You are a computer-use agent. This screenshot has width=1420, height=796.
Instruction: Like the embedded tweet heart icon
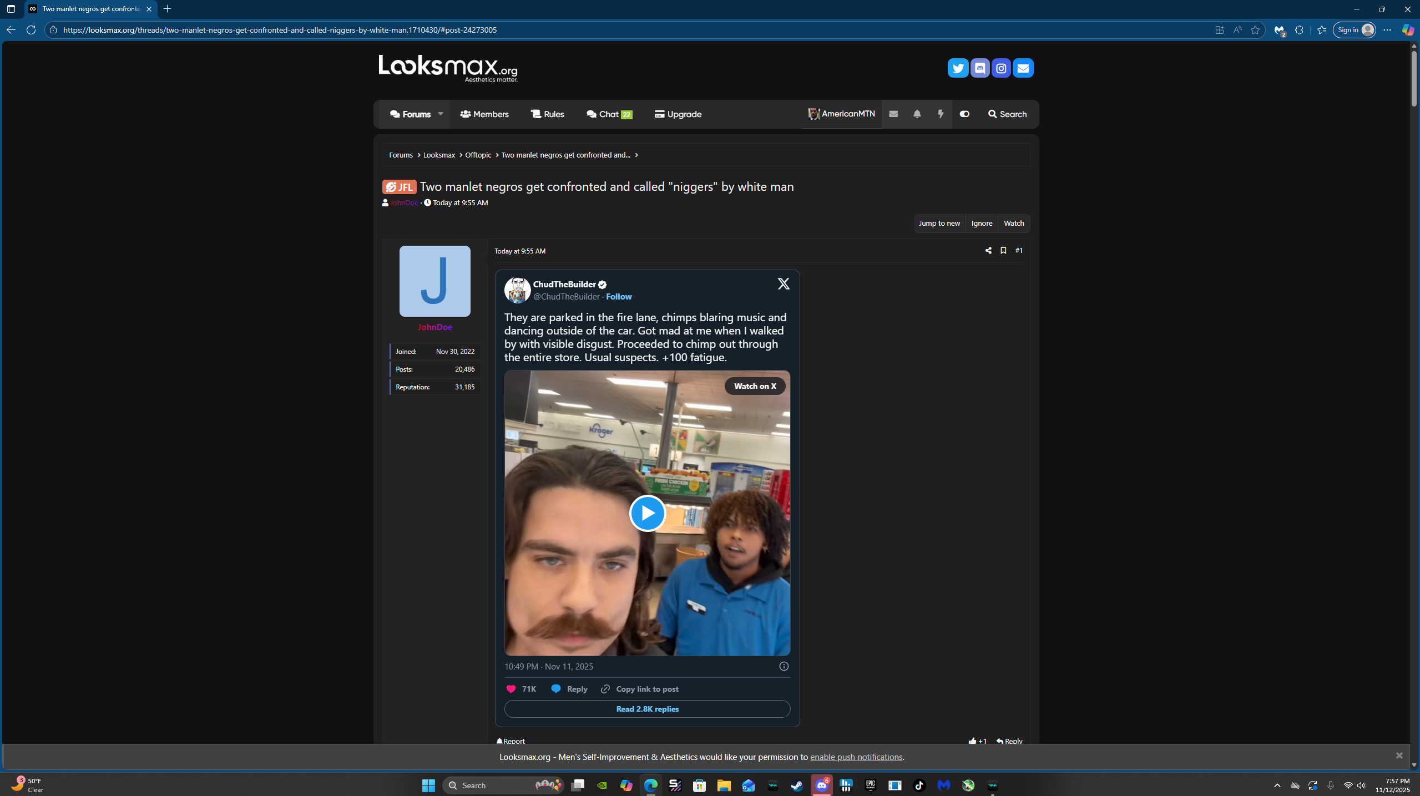pyautogui.click(x=511, y=688)
